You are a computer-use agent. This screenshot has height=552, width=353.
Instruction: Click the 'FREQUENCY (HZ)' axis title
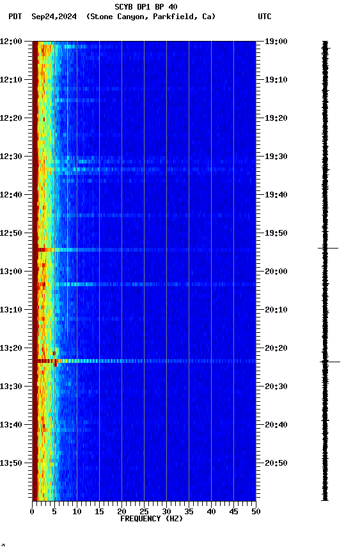(x=152, y=519)
